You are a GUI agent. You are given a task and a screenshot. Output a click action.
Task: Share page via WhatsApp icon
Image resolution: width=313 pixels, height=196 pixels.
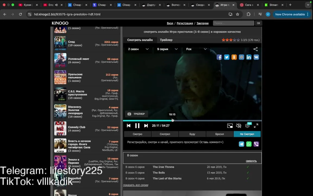point(249,144)
